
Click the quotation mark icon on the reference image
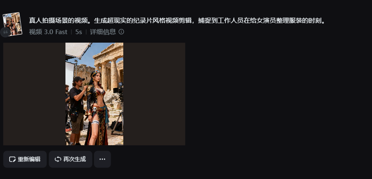pyautogui.click(x=5, y=32)
